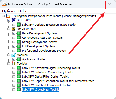Click the Toolkits hammer icon
The height and width of the screenshot is (99, 116).
pyautogui.click(x=14, y=64)
